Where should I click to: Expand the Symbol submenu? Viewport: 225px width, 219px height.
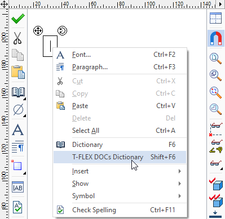120,196
